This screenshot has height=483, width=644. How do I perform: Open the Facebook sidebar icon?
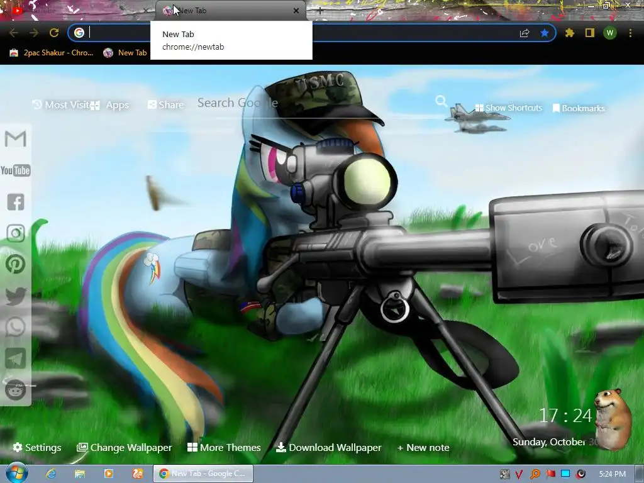16,202
